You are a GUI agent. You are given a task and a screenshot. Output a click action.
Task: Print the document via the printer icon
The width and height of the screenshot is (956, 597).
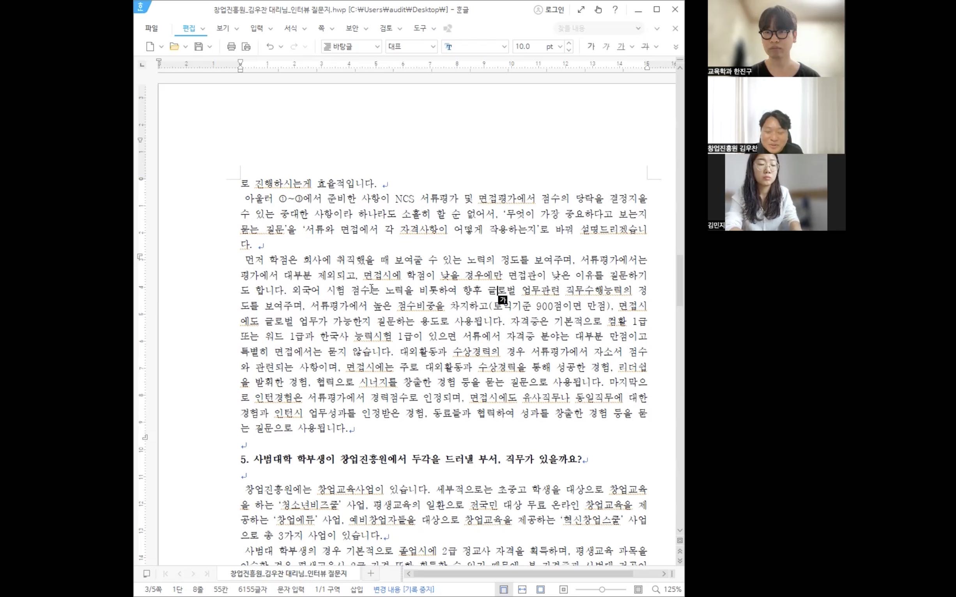point(232,47)
